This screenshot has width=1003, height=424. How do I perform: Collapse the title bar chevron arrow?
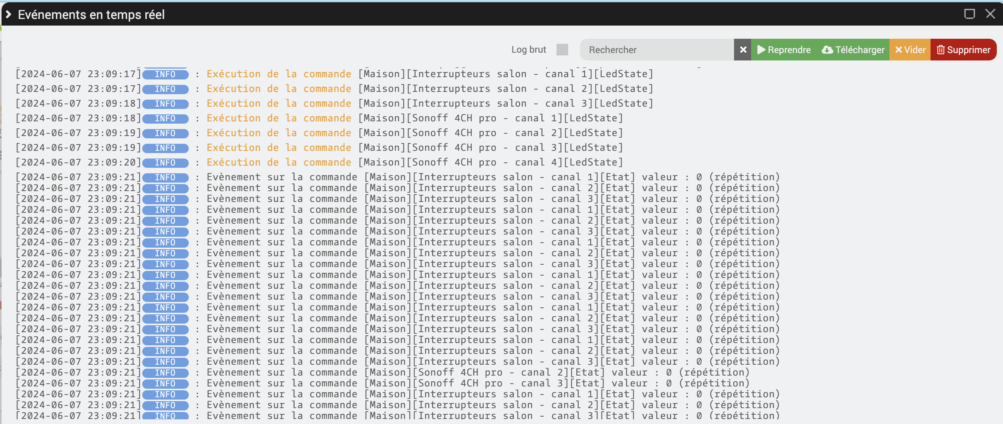pos(9,14)
